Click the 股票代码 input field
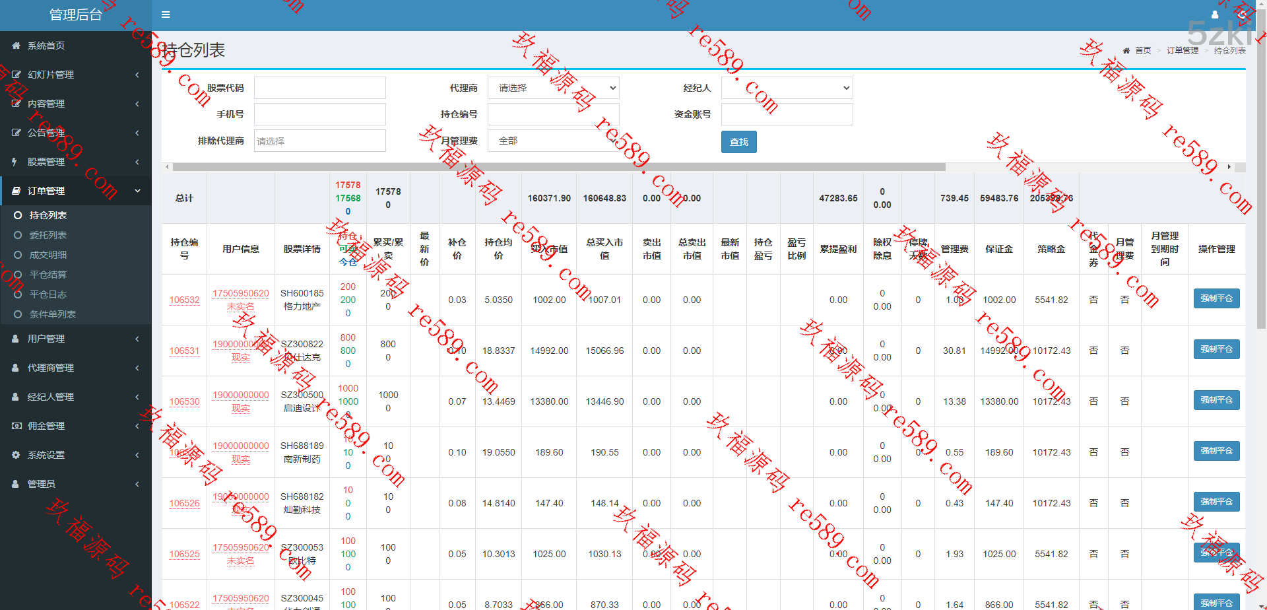The height and width of the screenshot is (610, 1267). pos(319,88)
